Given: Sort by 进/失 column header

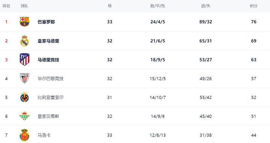Looking at the screenshot, I should point(206,6).
